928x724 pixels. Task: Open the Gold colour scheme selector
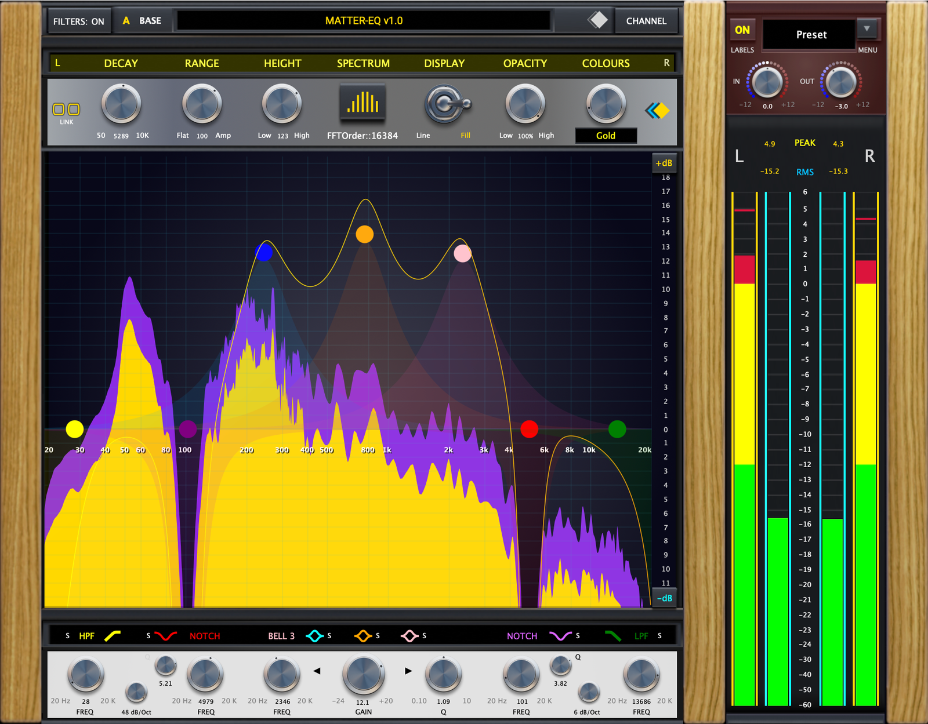click(x=606, y=136)
